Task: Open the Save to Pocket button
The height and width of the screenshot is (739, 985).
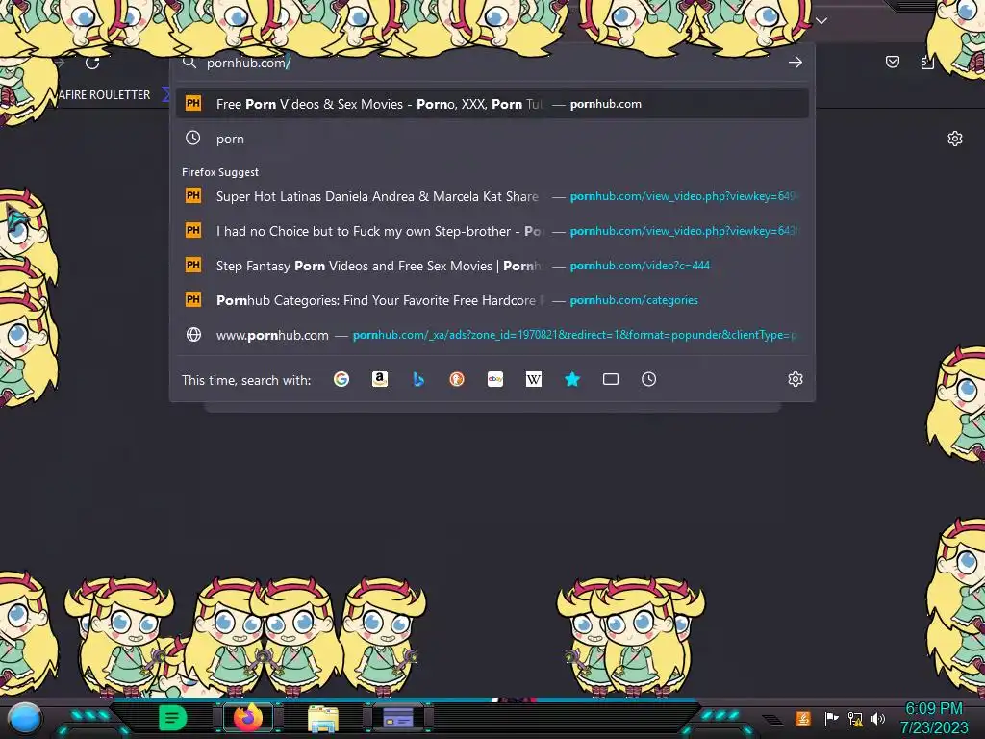Action: (x=892, y=62)
